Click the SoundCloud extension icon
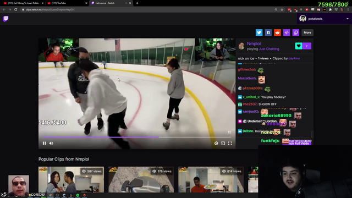This screenshot has width=352, height=198. click(324, 10)
